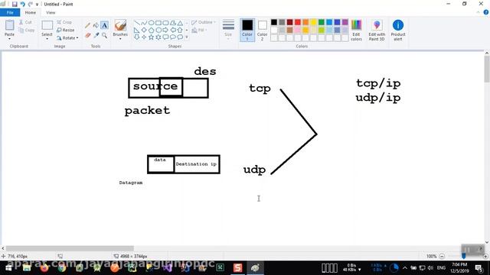
Task: Open the taskbar notification center icon
Action: (479, 268)
